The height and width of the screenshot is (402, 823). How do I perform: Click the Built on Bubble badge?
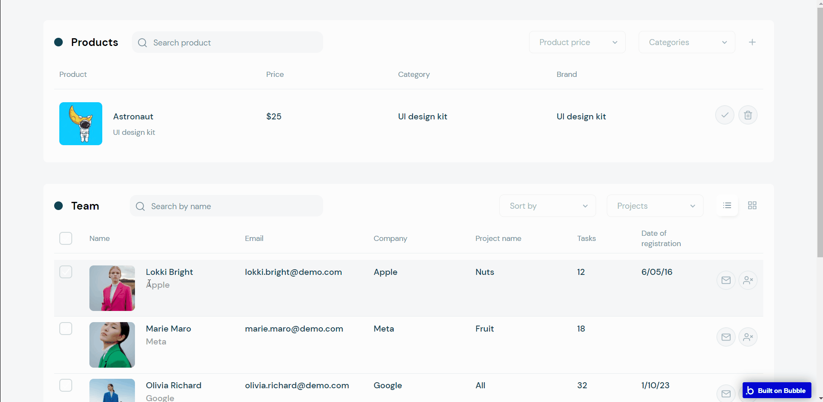777,390
